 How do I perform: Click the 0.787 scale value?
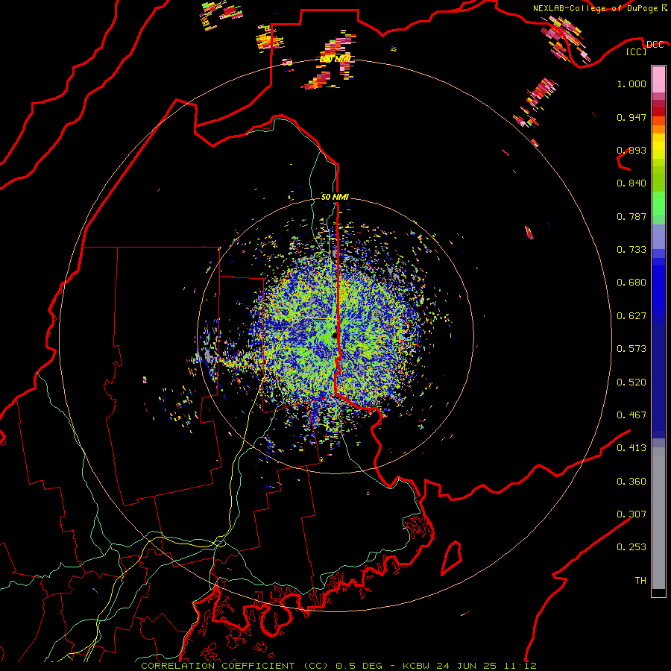click(x=631, y=216)
